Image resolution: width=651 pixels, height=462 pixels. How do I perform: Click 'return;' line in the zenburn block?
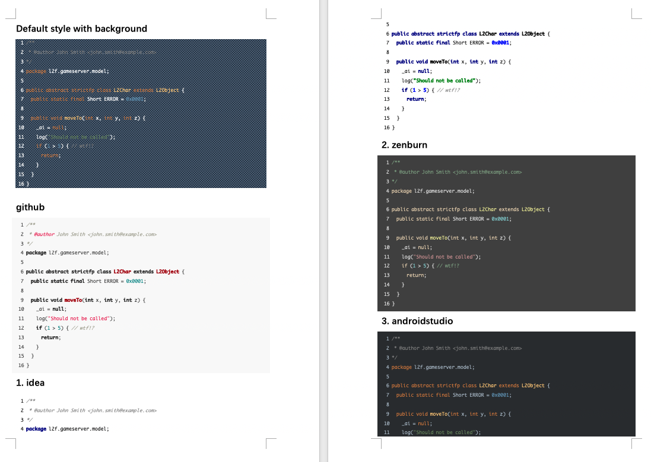pos(416,275)
